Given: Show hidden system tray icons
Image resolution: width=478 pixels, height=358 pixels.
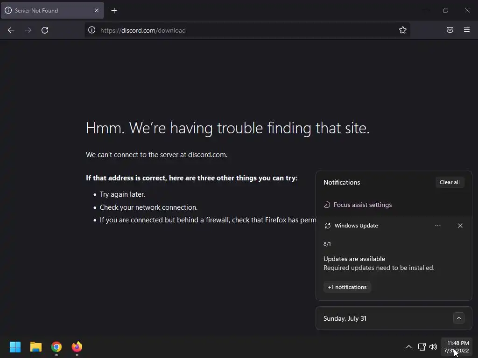Looking at the screenshot, I should click(x=409, y=347).
